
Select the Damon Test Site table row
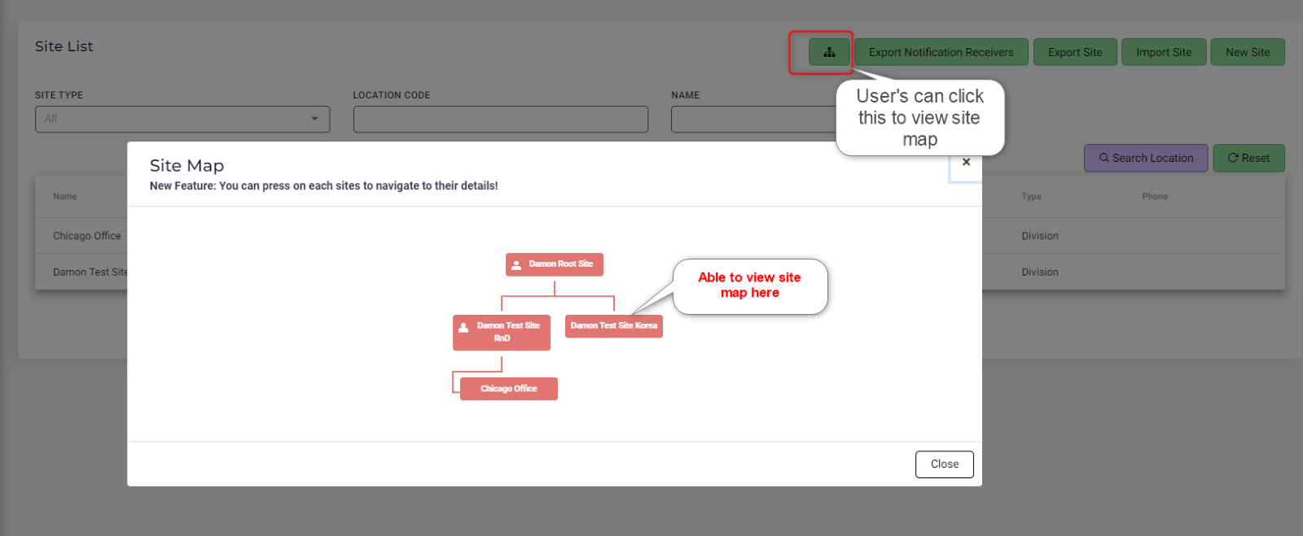click(90, 272)
